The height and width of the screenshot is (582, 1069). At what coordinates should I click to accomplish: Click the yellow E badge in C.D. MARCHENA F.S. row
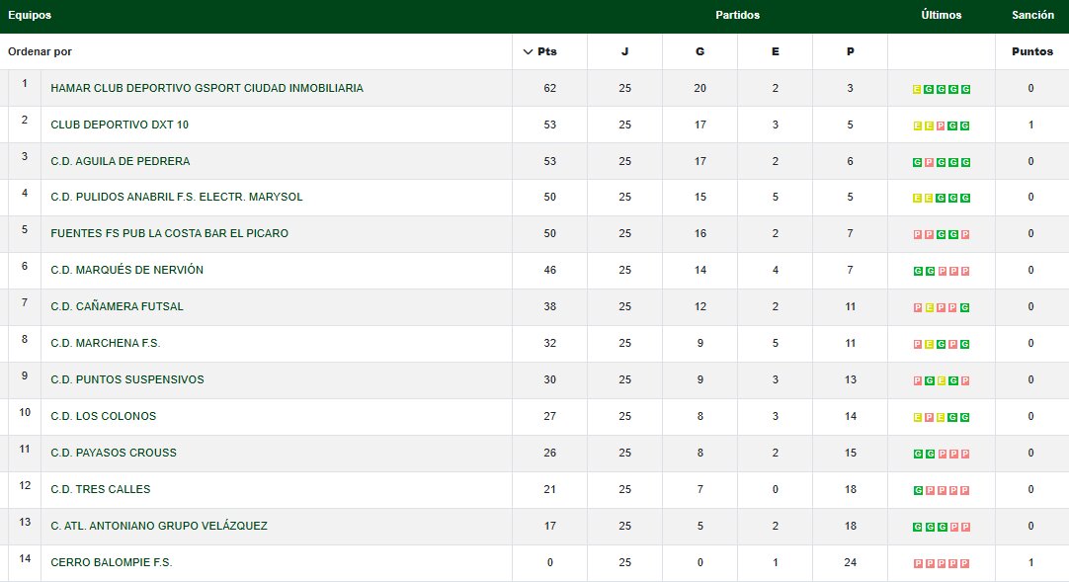pos(929,345)
